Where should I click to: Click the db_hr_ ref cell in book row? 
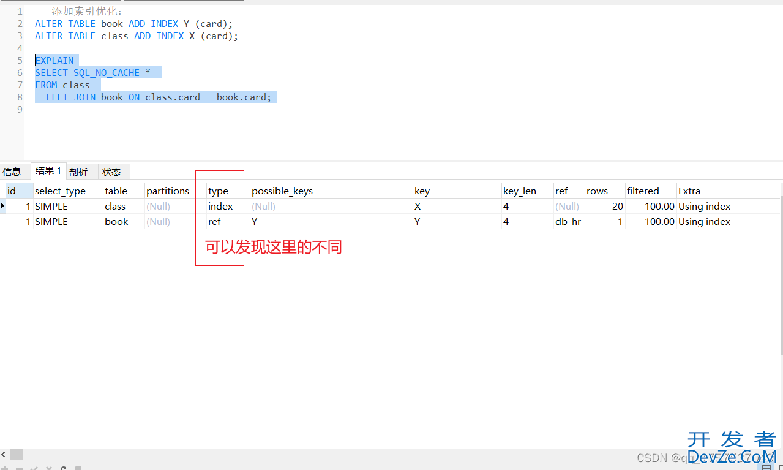pyautogui.click(x=569, y=222)
